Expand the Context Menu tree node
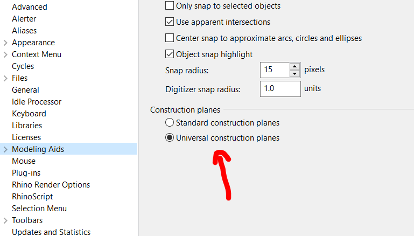 (5, 54)
